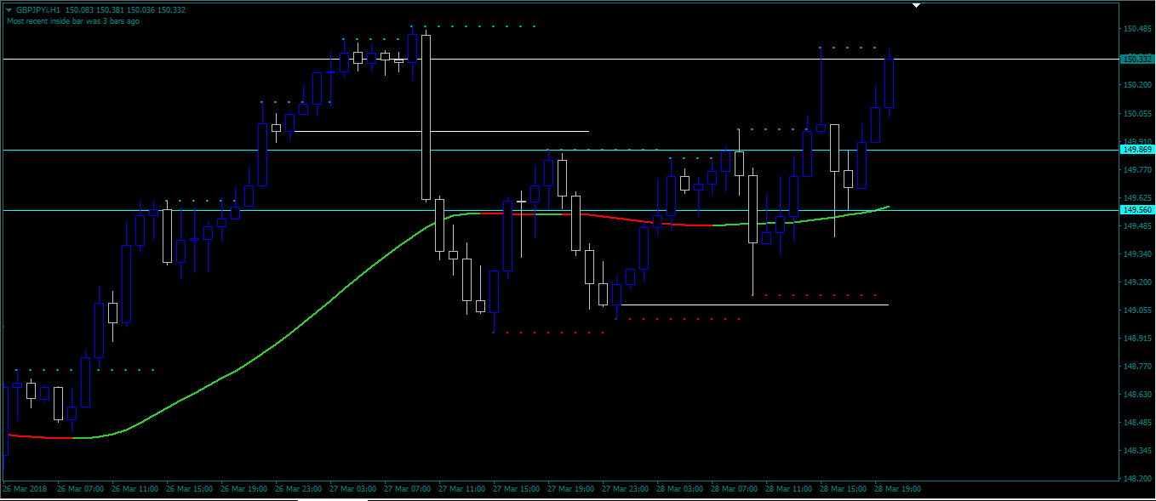
Task: Click the 148.200 price scale value
Action: 1138,478
